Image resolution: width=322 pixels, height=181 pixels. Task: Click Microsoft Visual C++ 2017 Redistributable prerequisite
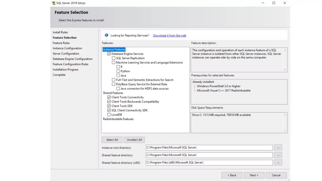224,90
